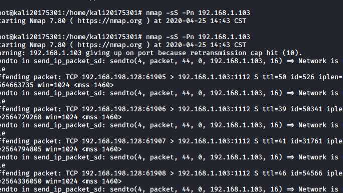Click source port 61905 in the offending packet line
The width and height of the screenshot is (343, 193).
pos(156,77)
